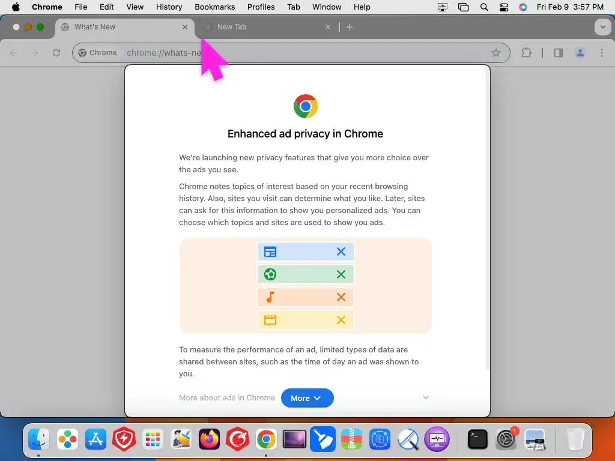
Task: Open the Bookmarks menu
Action: pos(215,7)
